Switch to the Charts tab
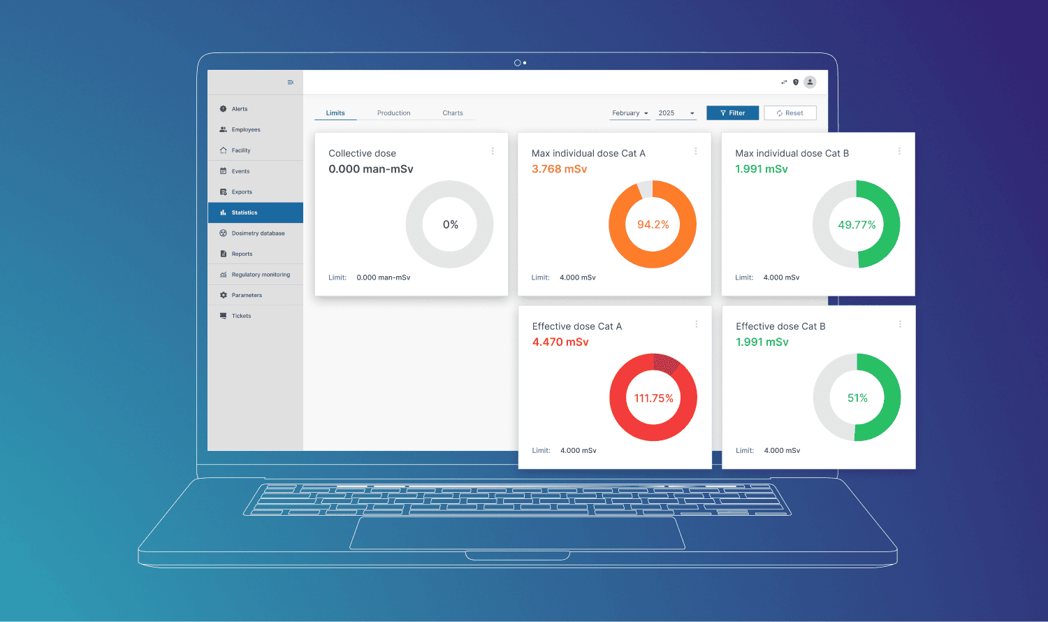Screen dimensions: 1048x622 tap(452, 113)
